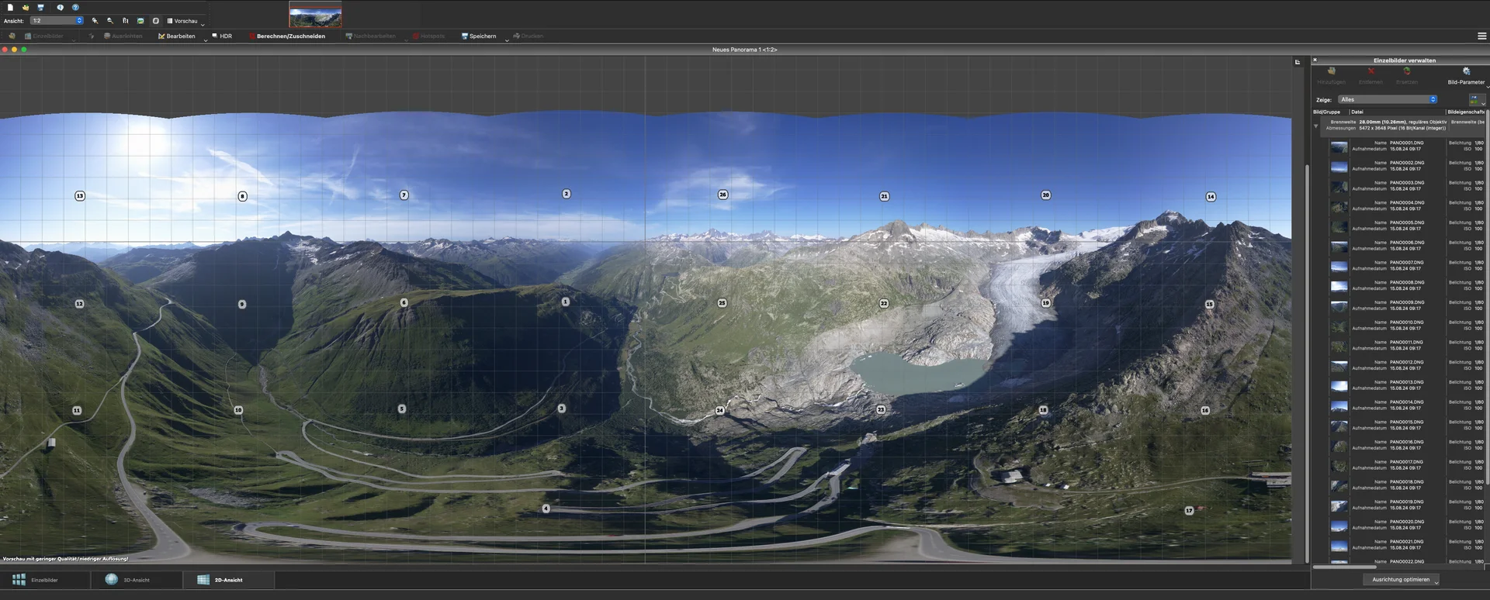Open the help question mark icon
Screen dimensions: 1490x600
pos(75,7)
